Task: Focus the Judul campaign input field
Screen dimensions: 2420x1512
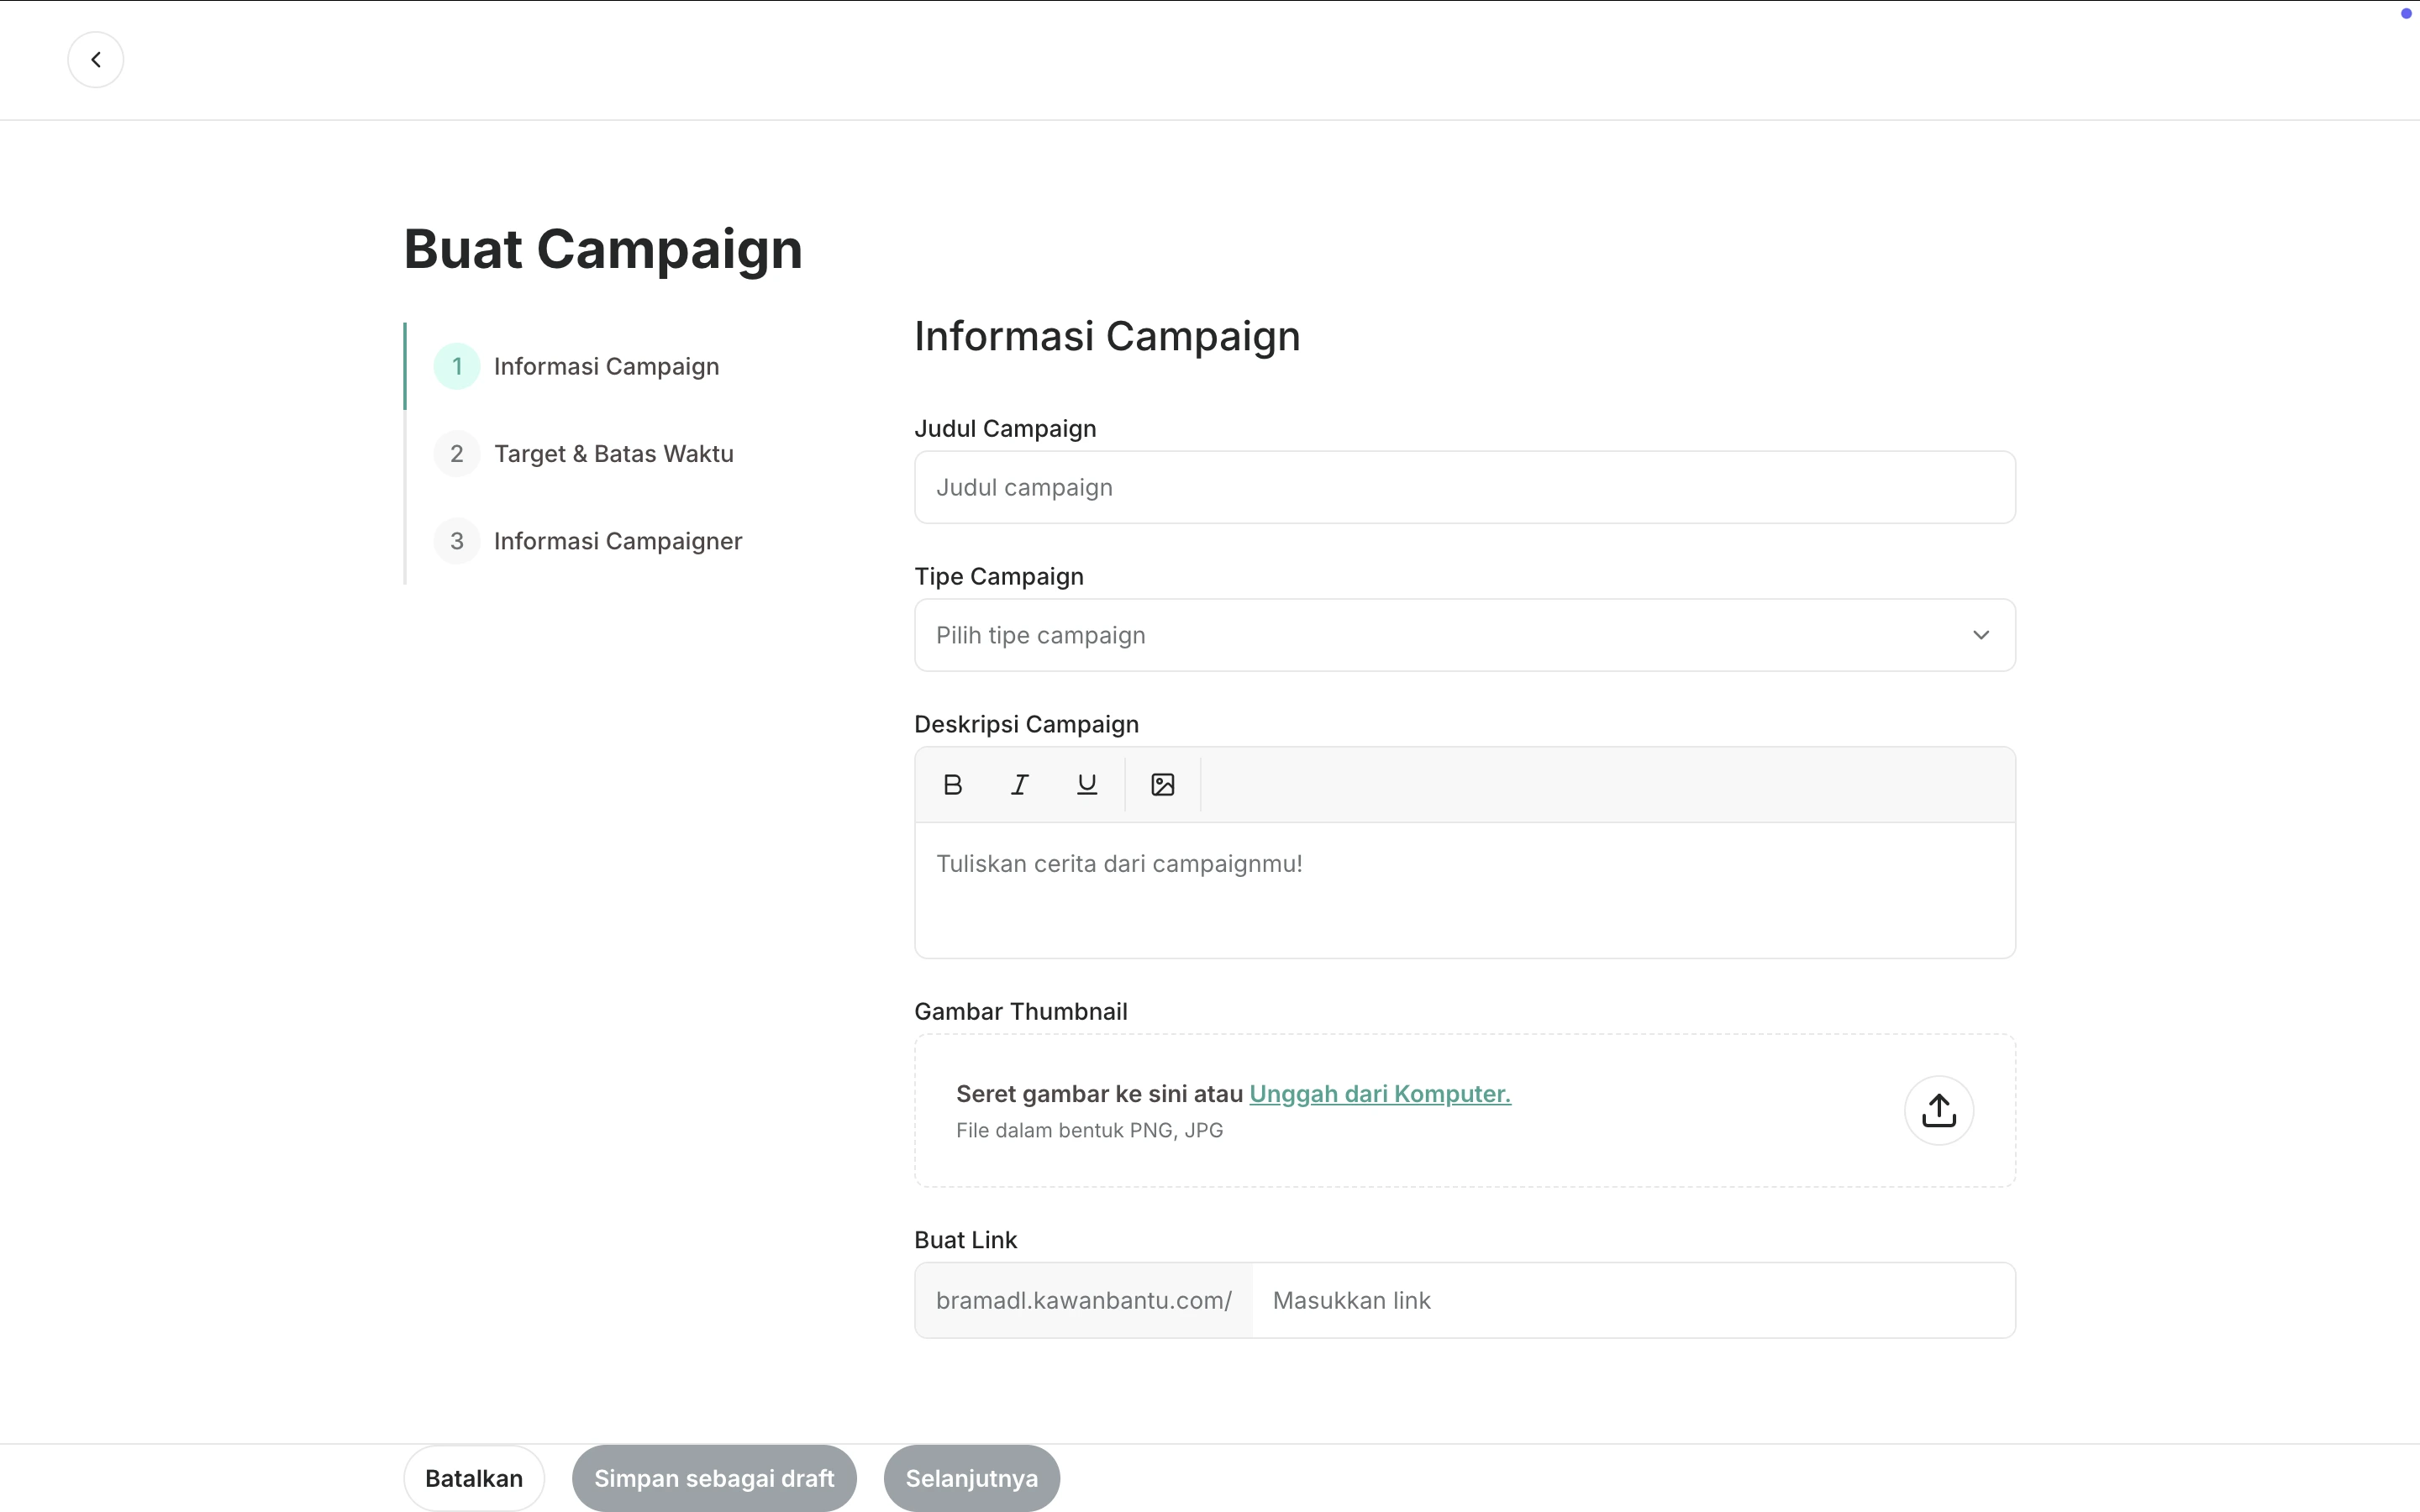Action: click(x=1465, y=487)
